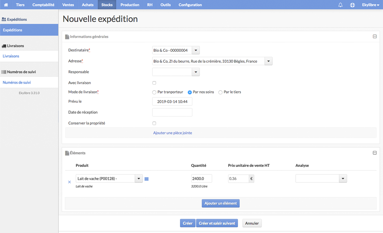The height and width of the screenshot is (233, 383).
Task: Select Par tranporteur delivery mode
Action: (x=154, y=92)
